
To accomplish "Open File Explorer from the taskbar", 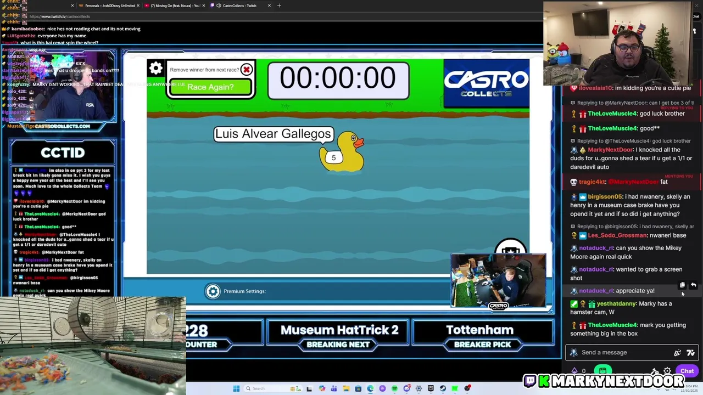I will click(346, 388).
